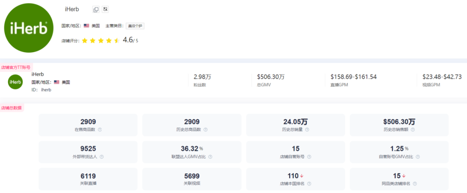Open help icon for 自营账号GMV占比
The width and height of the screenshot is (467, 193).
point(418,157)
